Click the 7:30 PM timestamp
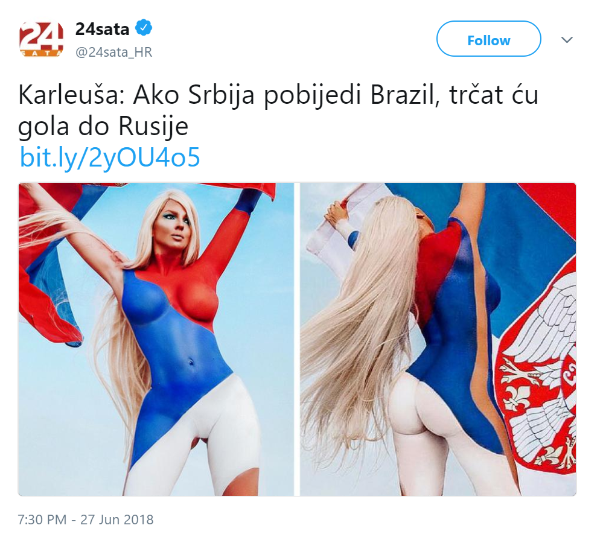Image resolution: width=603 pixels, height=537 pixels. point(42,520)
